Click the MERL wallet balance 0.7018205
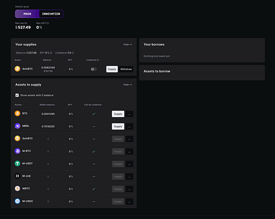Viewport: 275px width, 219px height. (x=48, y=127)
